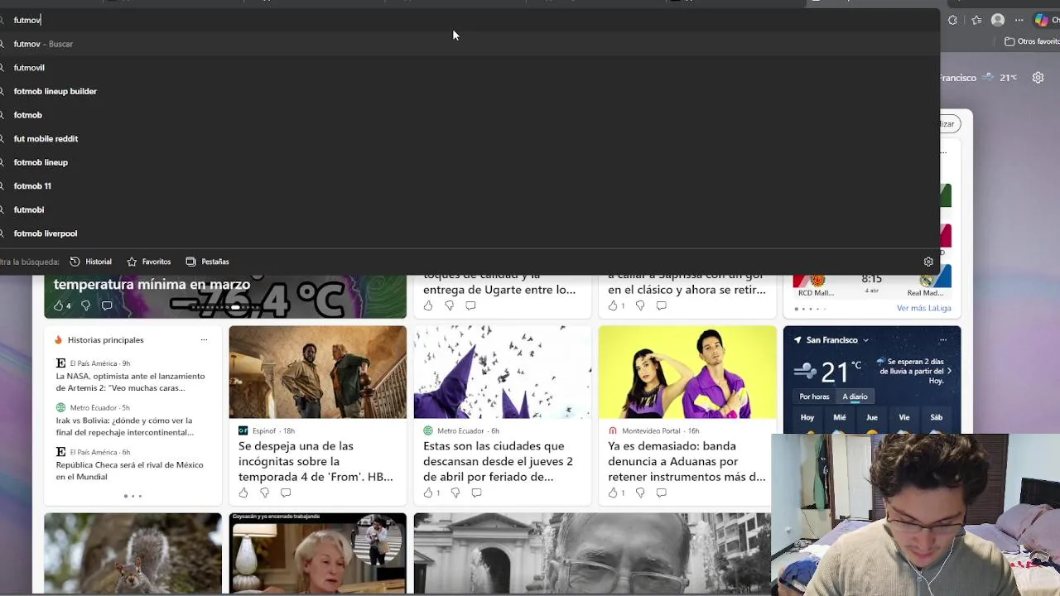Open page settings gear near weather

[1038, 78]
